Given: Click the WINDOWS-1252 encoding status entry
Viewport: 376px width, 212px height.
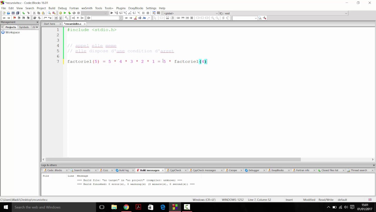Looking at the screenshot, I should pos(233,200).
